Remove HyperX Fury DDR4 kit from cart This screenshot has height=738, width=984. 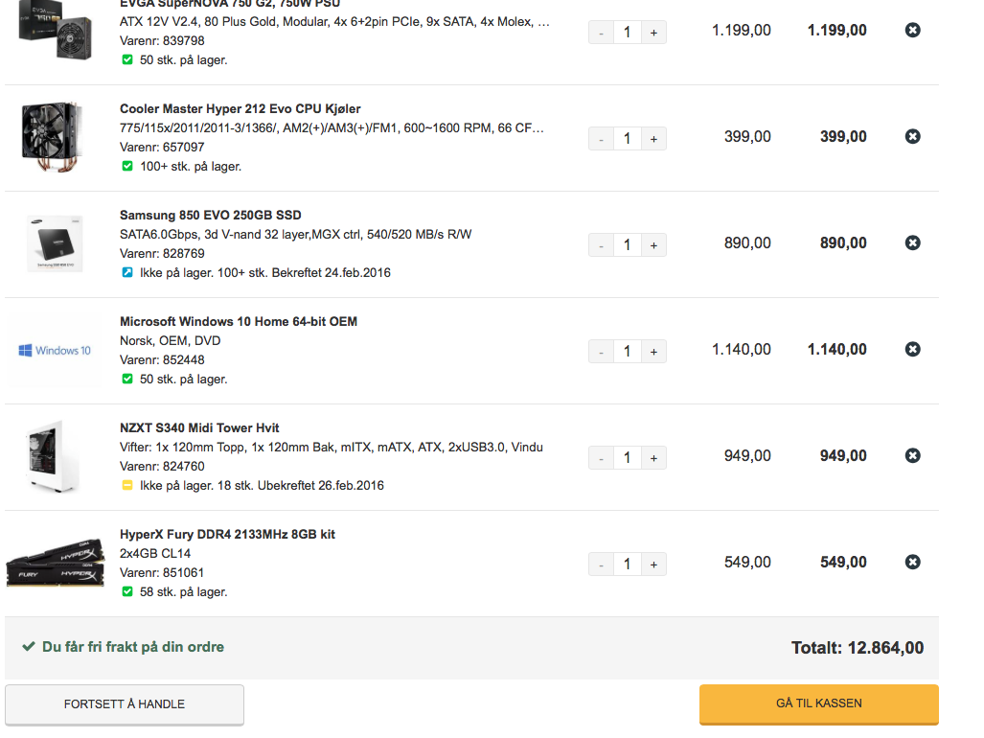coord(913,563)
